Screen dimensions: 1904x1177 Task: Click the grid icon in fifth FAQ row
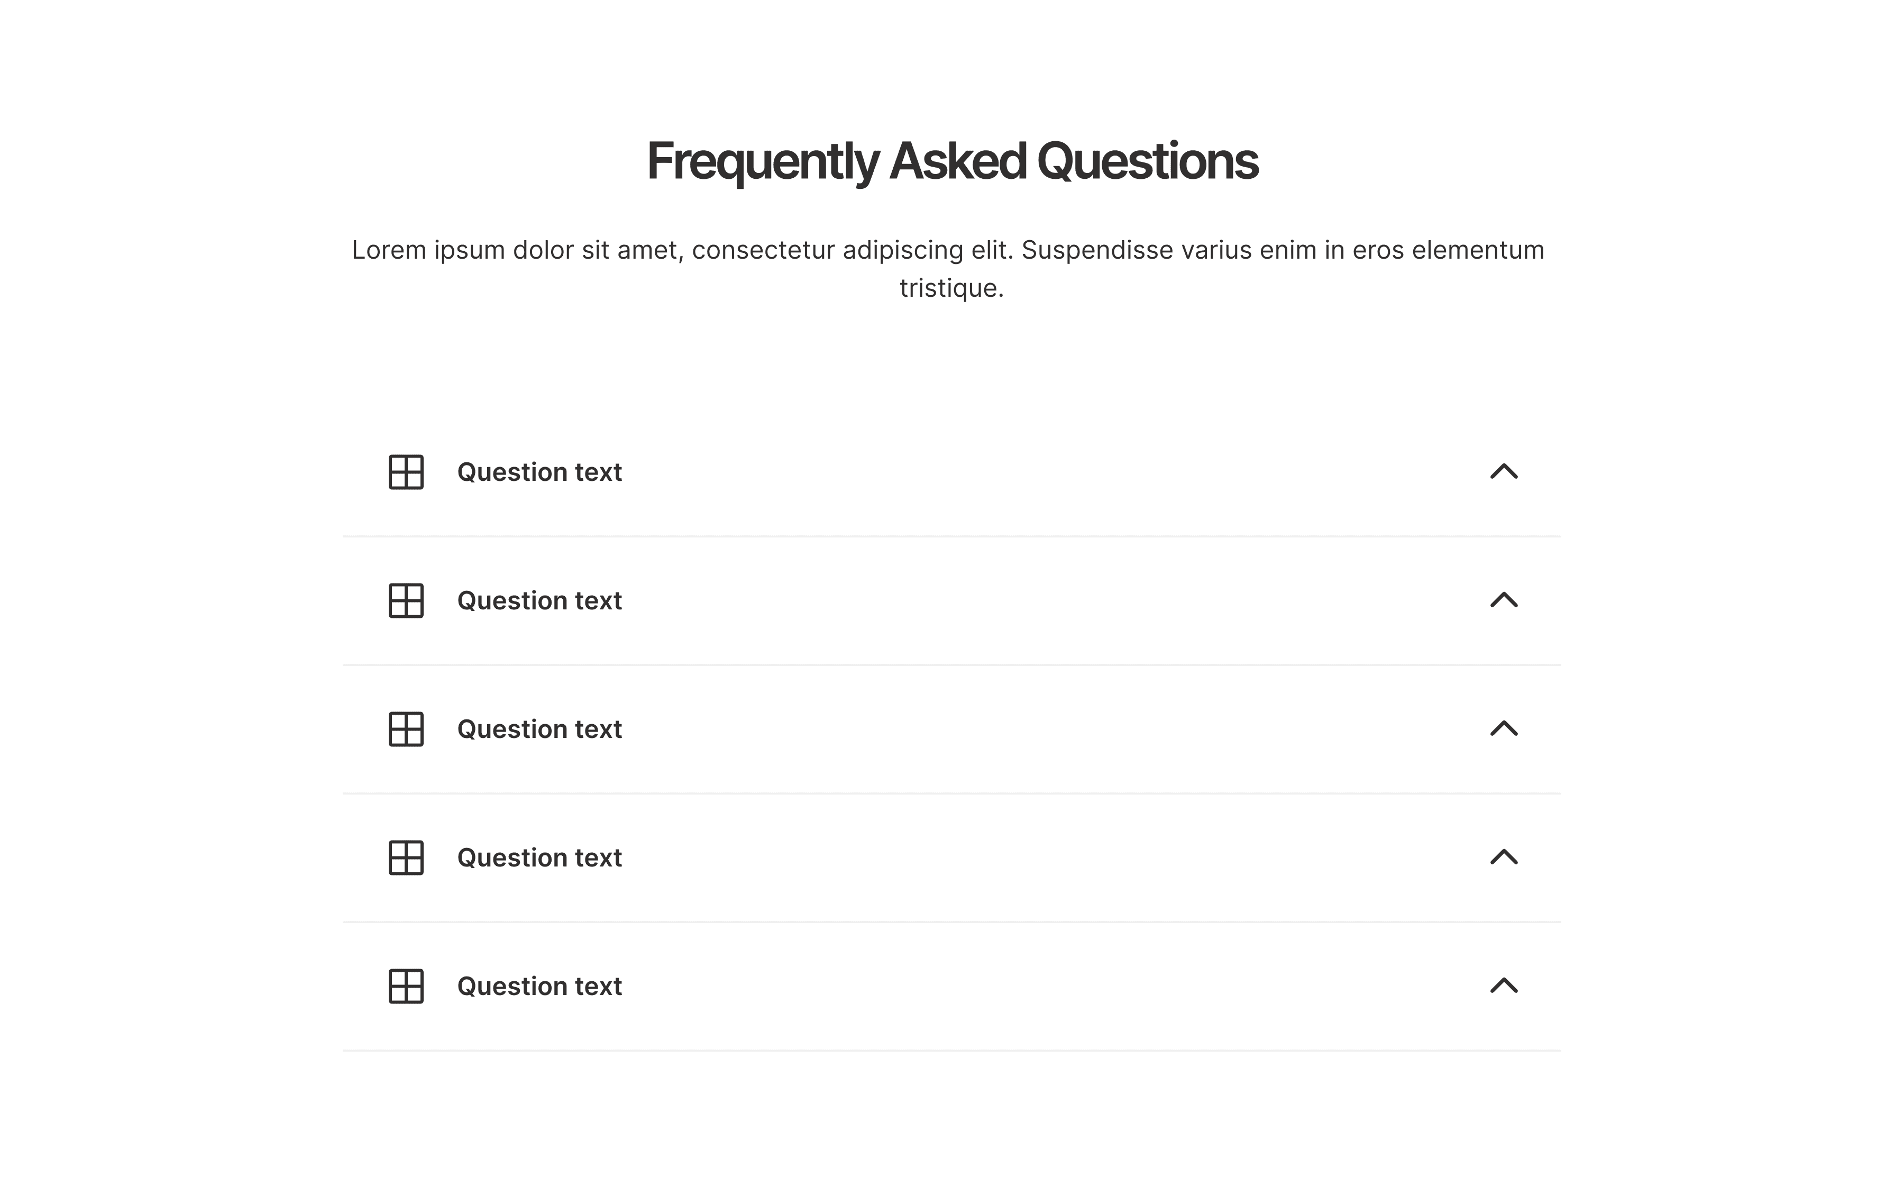pos(406,986)
